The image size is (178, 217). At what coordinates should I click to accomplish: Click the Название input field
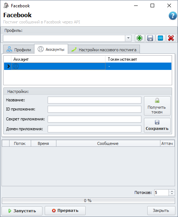94,100
